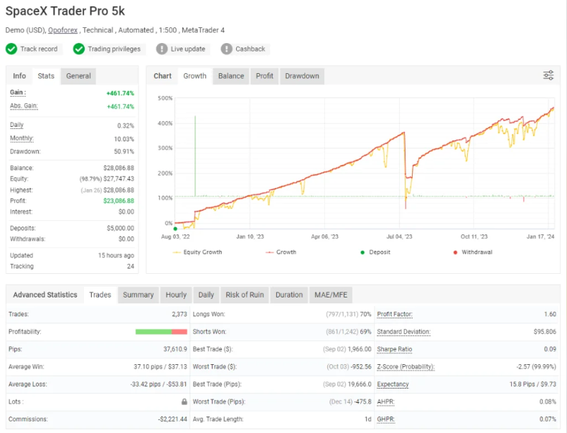Viewport: 567px width, 433px height.
Task: Click Longs Won 70% value
Action: coord(365,314)
